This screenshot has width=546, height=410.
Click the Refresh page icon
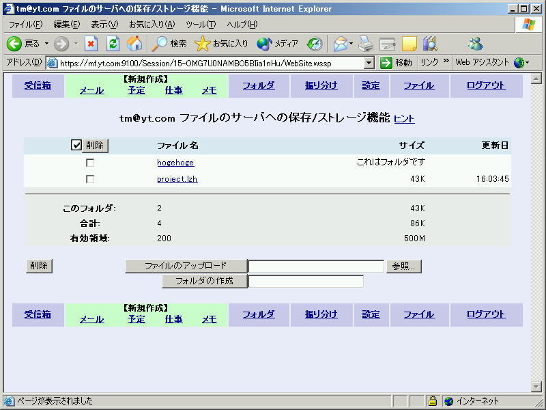pos(113,44)
